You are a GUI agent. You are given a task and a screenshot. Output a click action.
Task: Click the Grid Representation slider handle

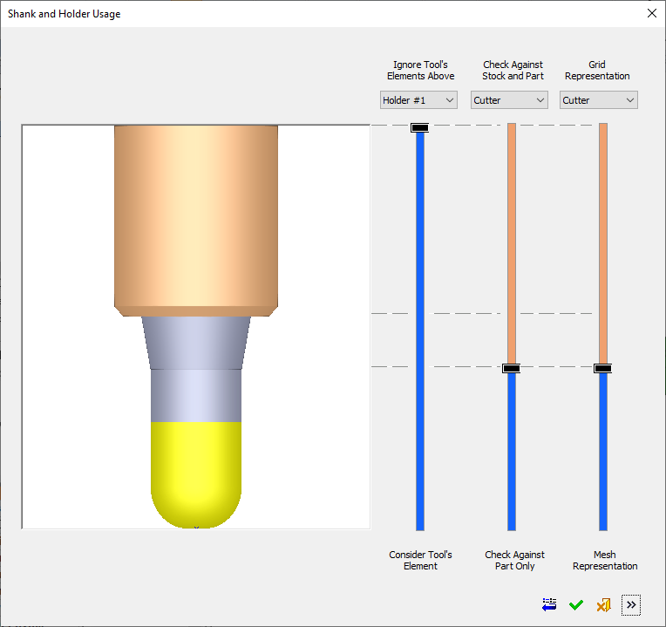point(602,368)
